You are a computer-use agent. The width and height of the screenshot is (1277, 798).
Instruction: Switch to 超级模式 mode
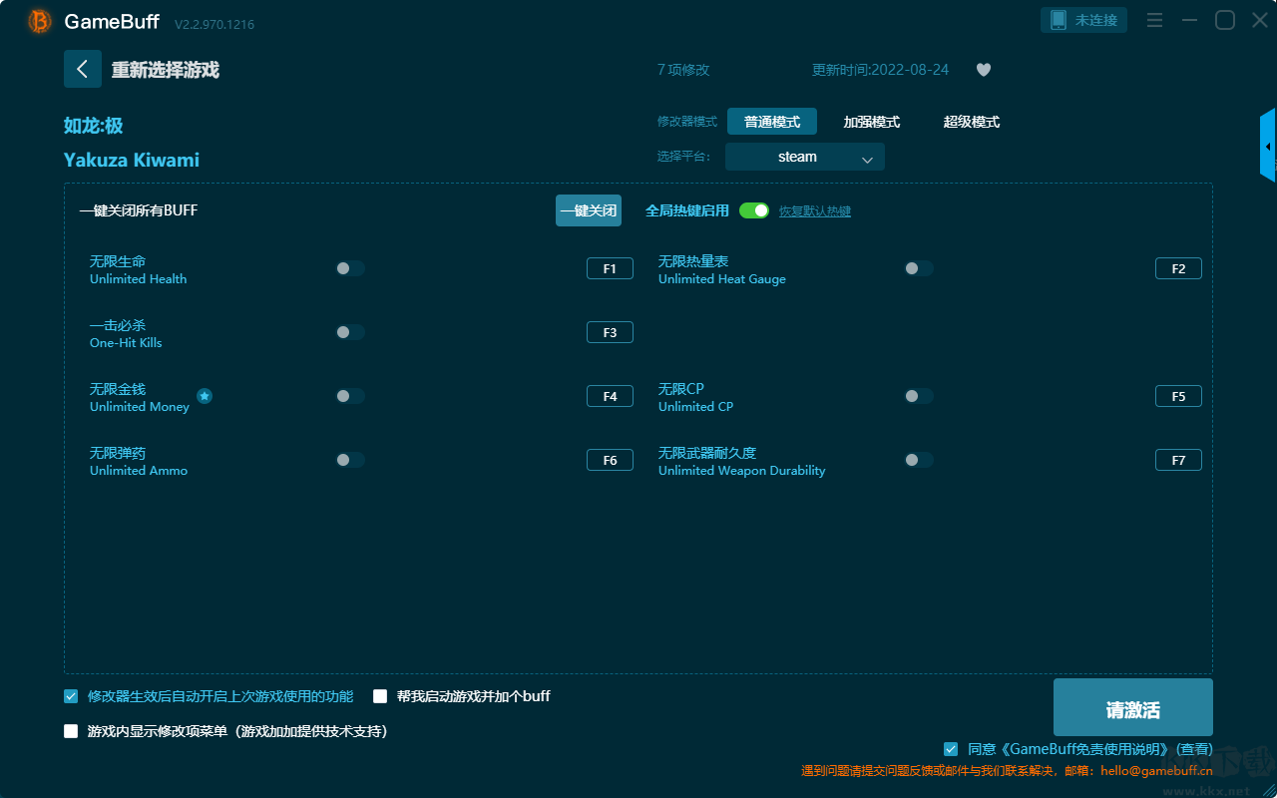(972, 122)
